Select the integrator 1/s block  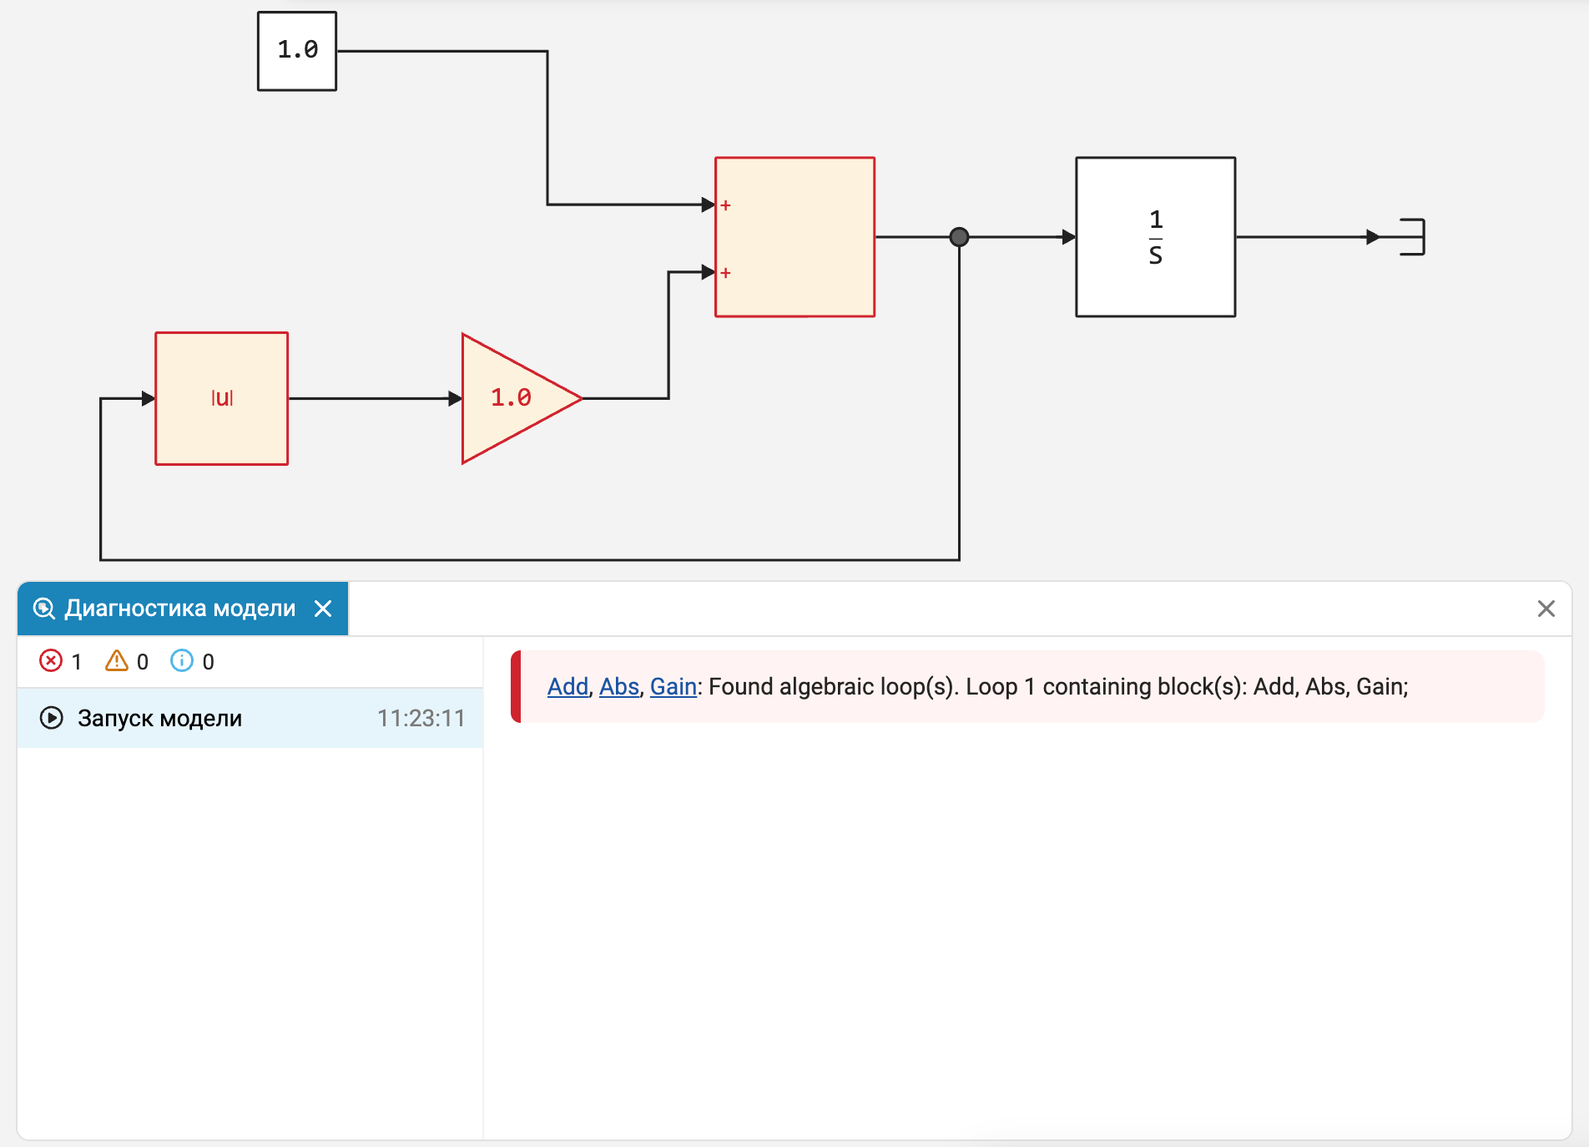(x=1156, y=237)
